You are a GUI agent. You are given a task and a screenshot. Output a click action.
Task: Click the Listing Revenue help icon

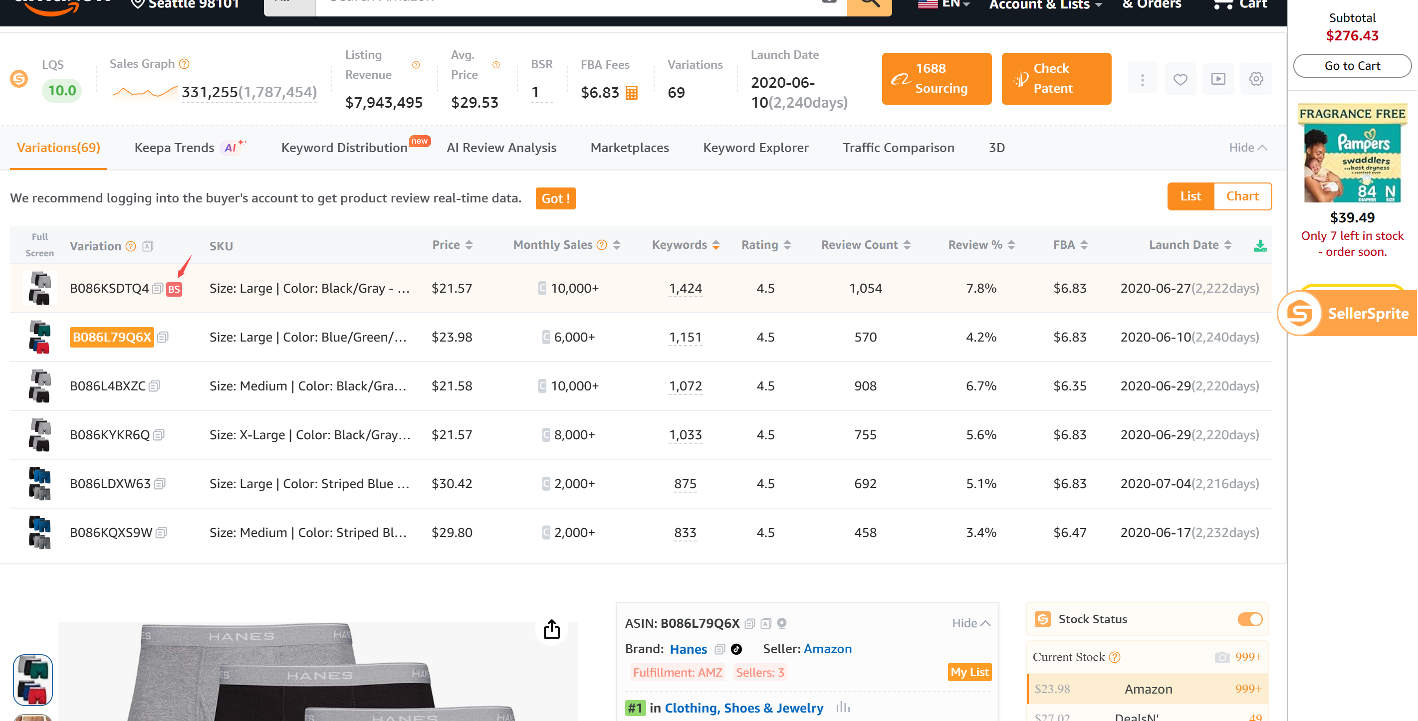point(416,65)
